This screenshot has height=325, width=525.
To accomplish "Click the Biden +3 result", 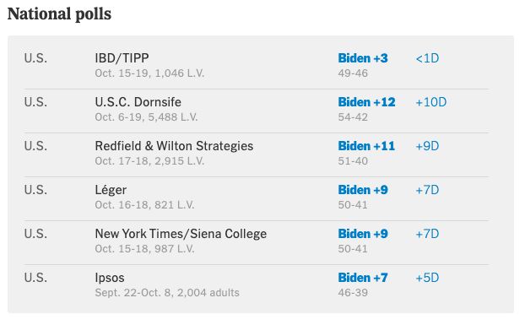I will (363, 58).
